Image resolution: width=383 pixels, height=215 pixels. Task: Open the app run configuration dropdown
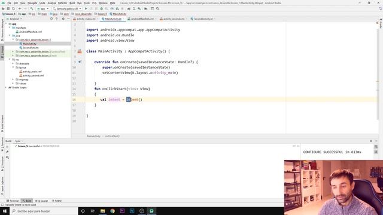click(x=43, y=8)
